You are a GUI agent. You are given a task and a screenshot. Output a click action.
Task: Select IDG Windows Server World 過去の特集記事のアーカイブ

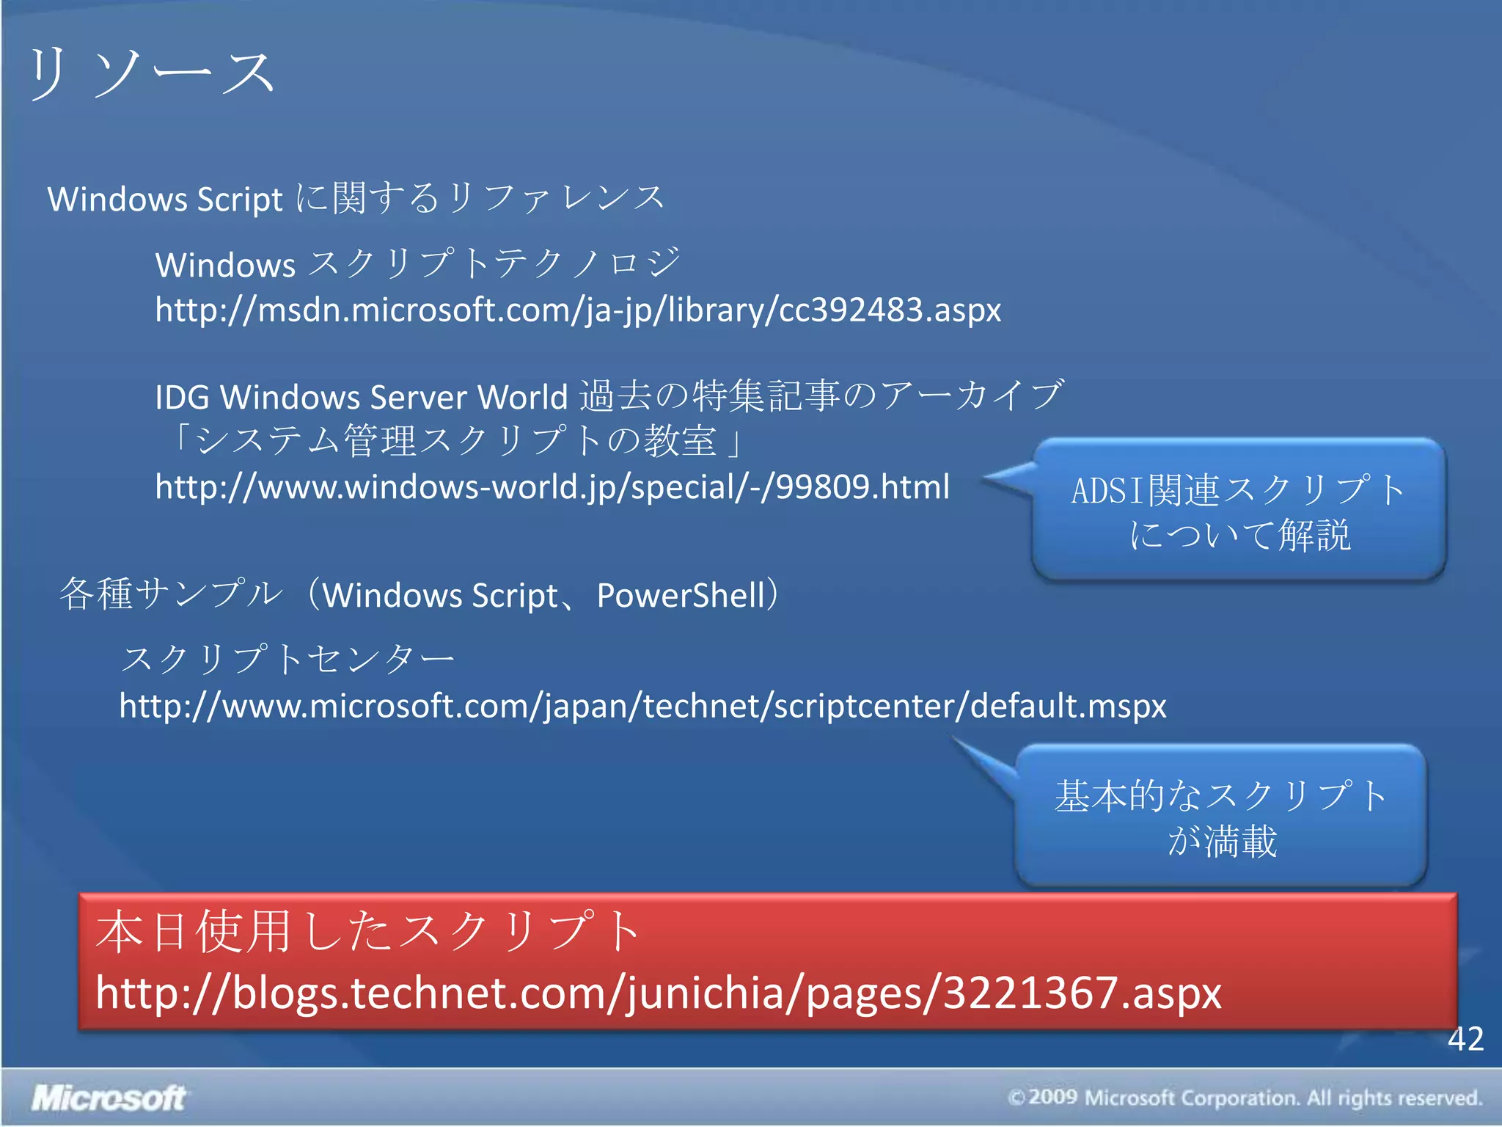(609, 397)
